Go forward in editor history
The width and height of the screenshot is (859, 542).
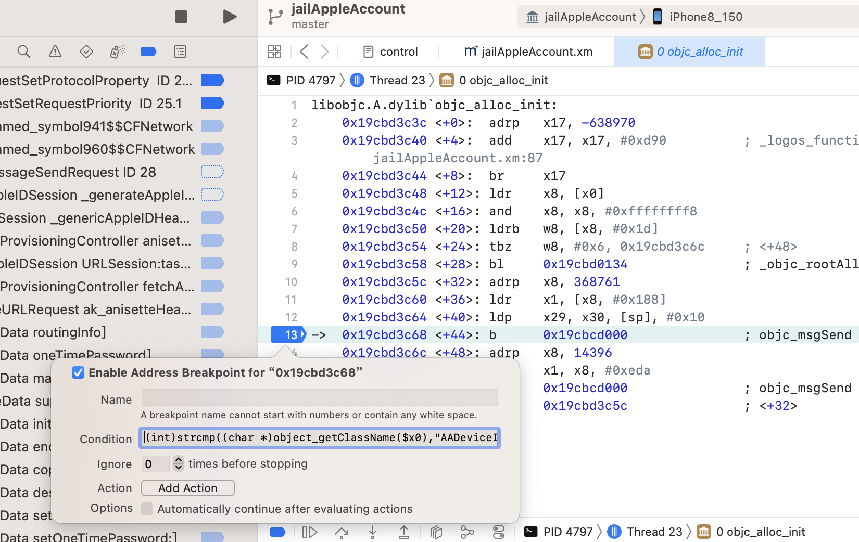324,51
